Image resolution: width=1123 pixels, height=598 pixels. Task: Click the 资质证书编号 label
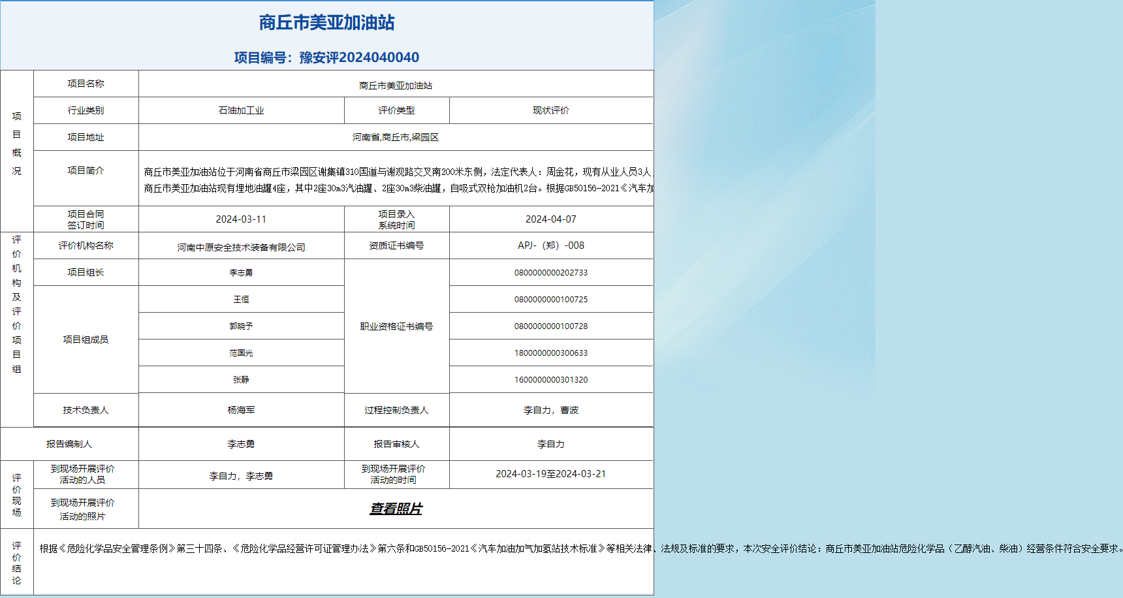tap(396, 245)
